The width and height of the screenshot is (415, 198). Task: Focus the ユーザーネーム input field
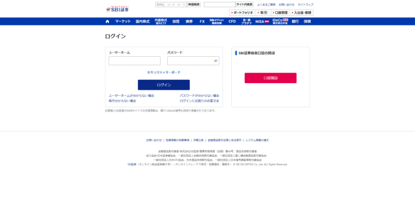click(135, 61)
